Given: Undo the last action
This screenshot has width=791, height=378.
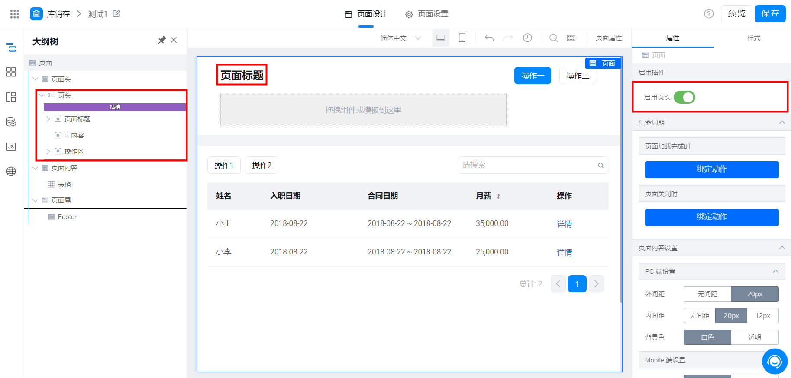Looking at the screenshot, I should [489, 38].
